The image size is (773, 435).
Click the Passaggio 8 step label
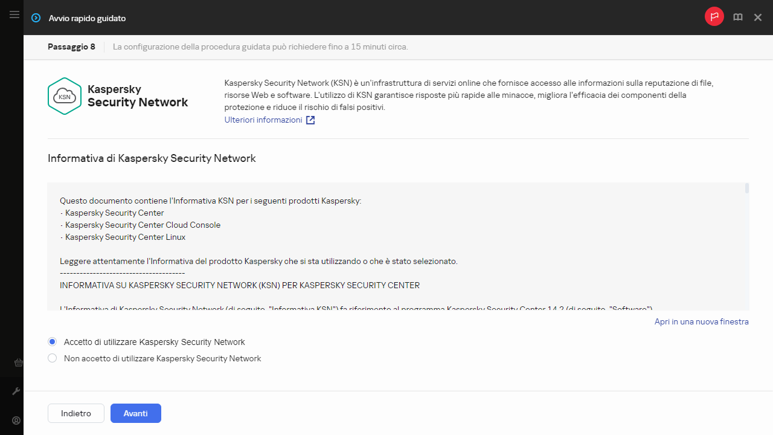(x=71, y=47)
